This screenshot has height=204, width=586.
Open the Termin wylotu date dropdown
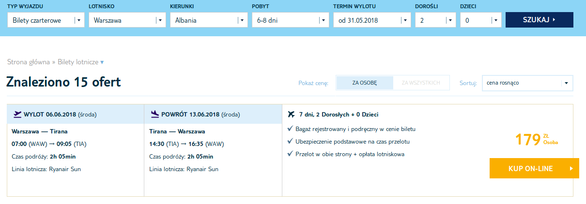tap(372, 20)
